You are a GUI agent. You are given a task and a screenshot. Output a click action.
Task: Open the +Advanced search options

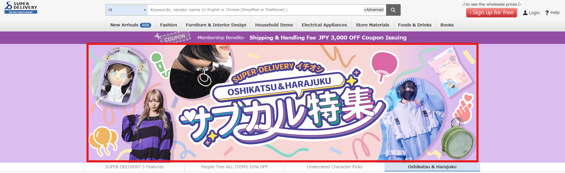click(374, 10)
